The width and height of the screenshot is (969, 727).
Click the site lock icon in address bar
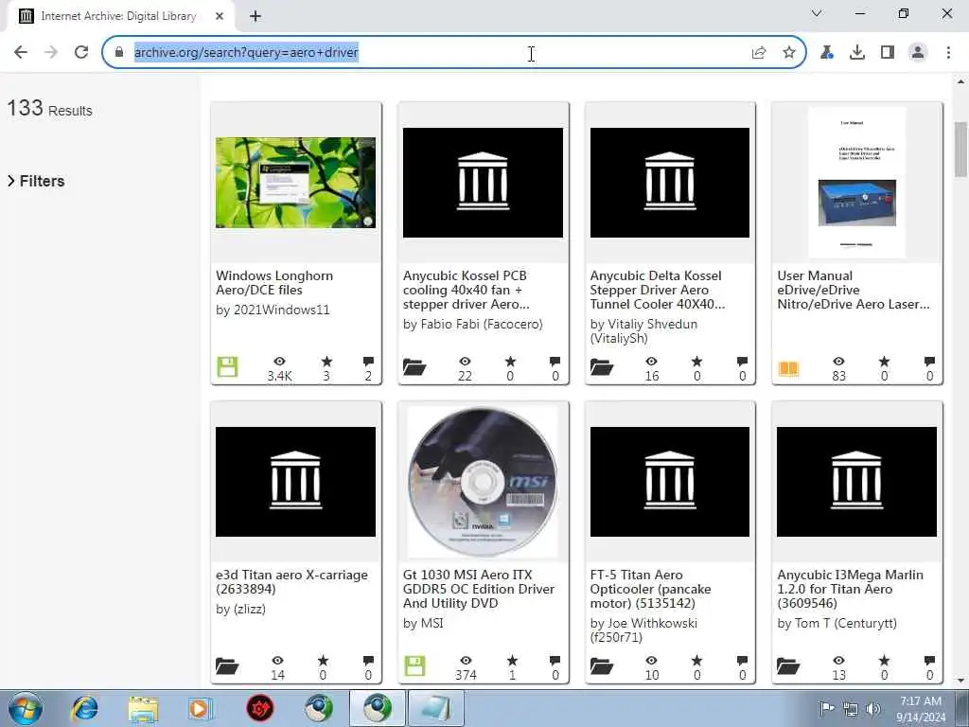pyautogui.click(x=119, y=53)
